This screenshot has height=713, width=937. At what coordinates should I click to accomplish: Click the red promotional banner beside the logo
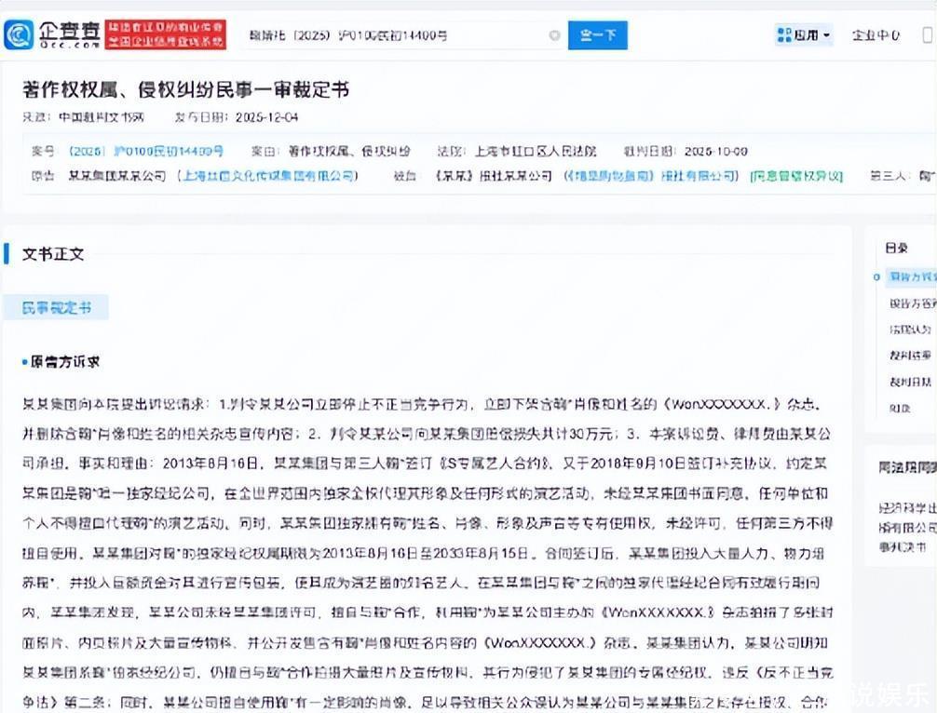pos(164,35)
